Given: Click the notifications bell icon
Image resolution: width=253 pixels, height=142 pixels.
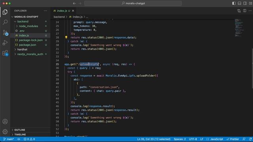Looking at the screenshot, I should click(250, 139).
